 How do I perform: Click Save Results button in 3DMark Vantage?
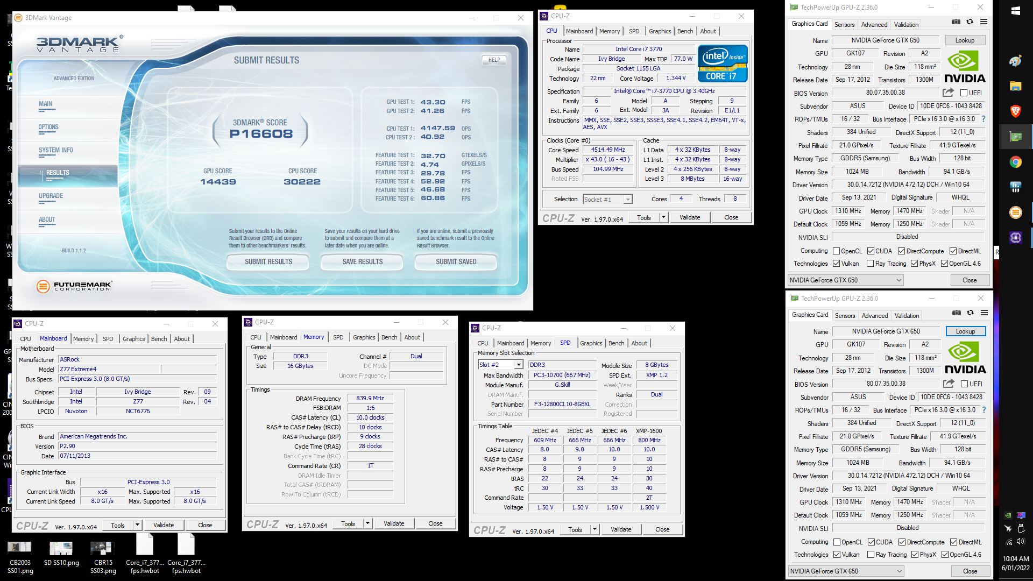(363, 262)
